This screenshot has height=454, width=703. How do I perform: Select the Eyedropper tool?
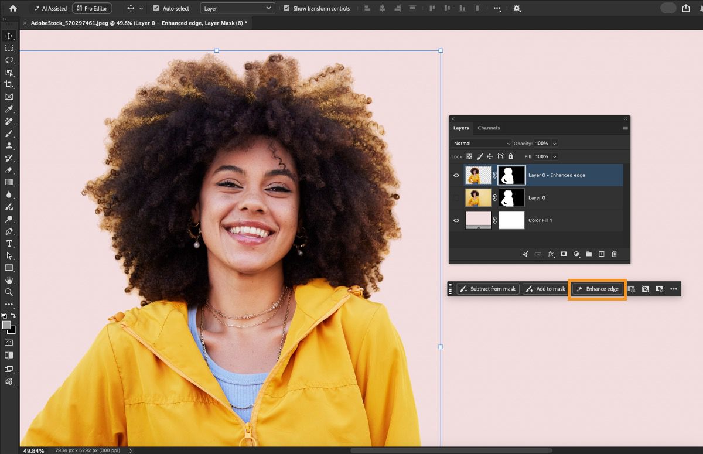point(9,109)
